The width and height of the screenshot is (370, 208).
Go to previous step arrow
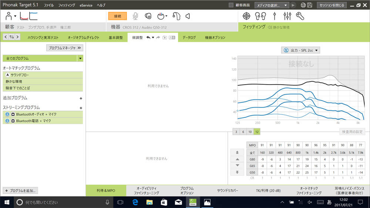pyautogui.click(x=6, y=37)
